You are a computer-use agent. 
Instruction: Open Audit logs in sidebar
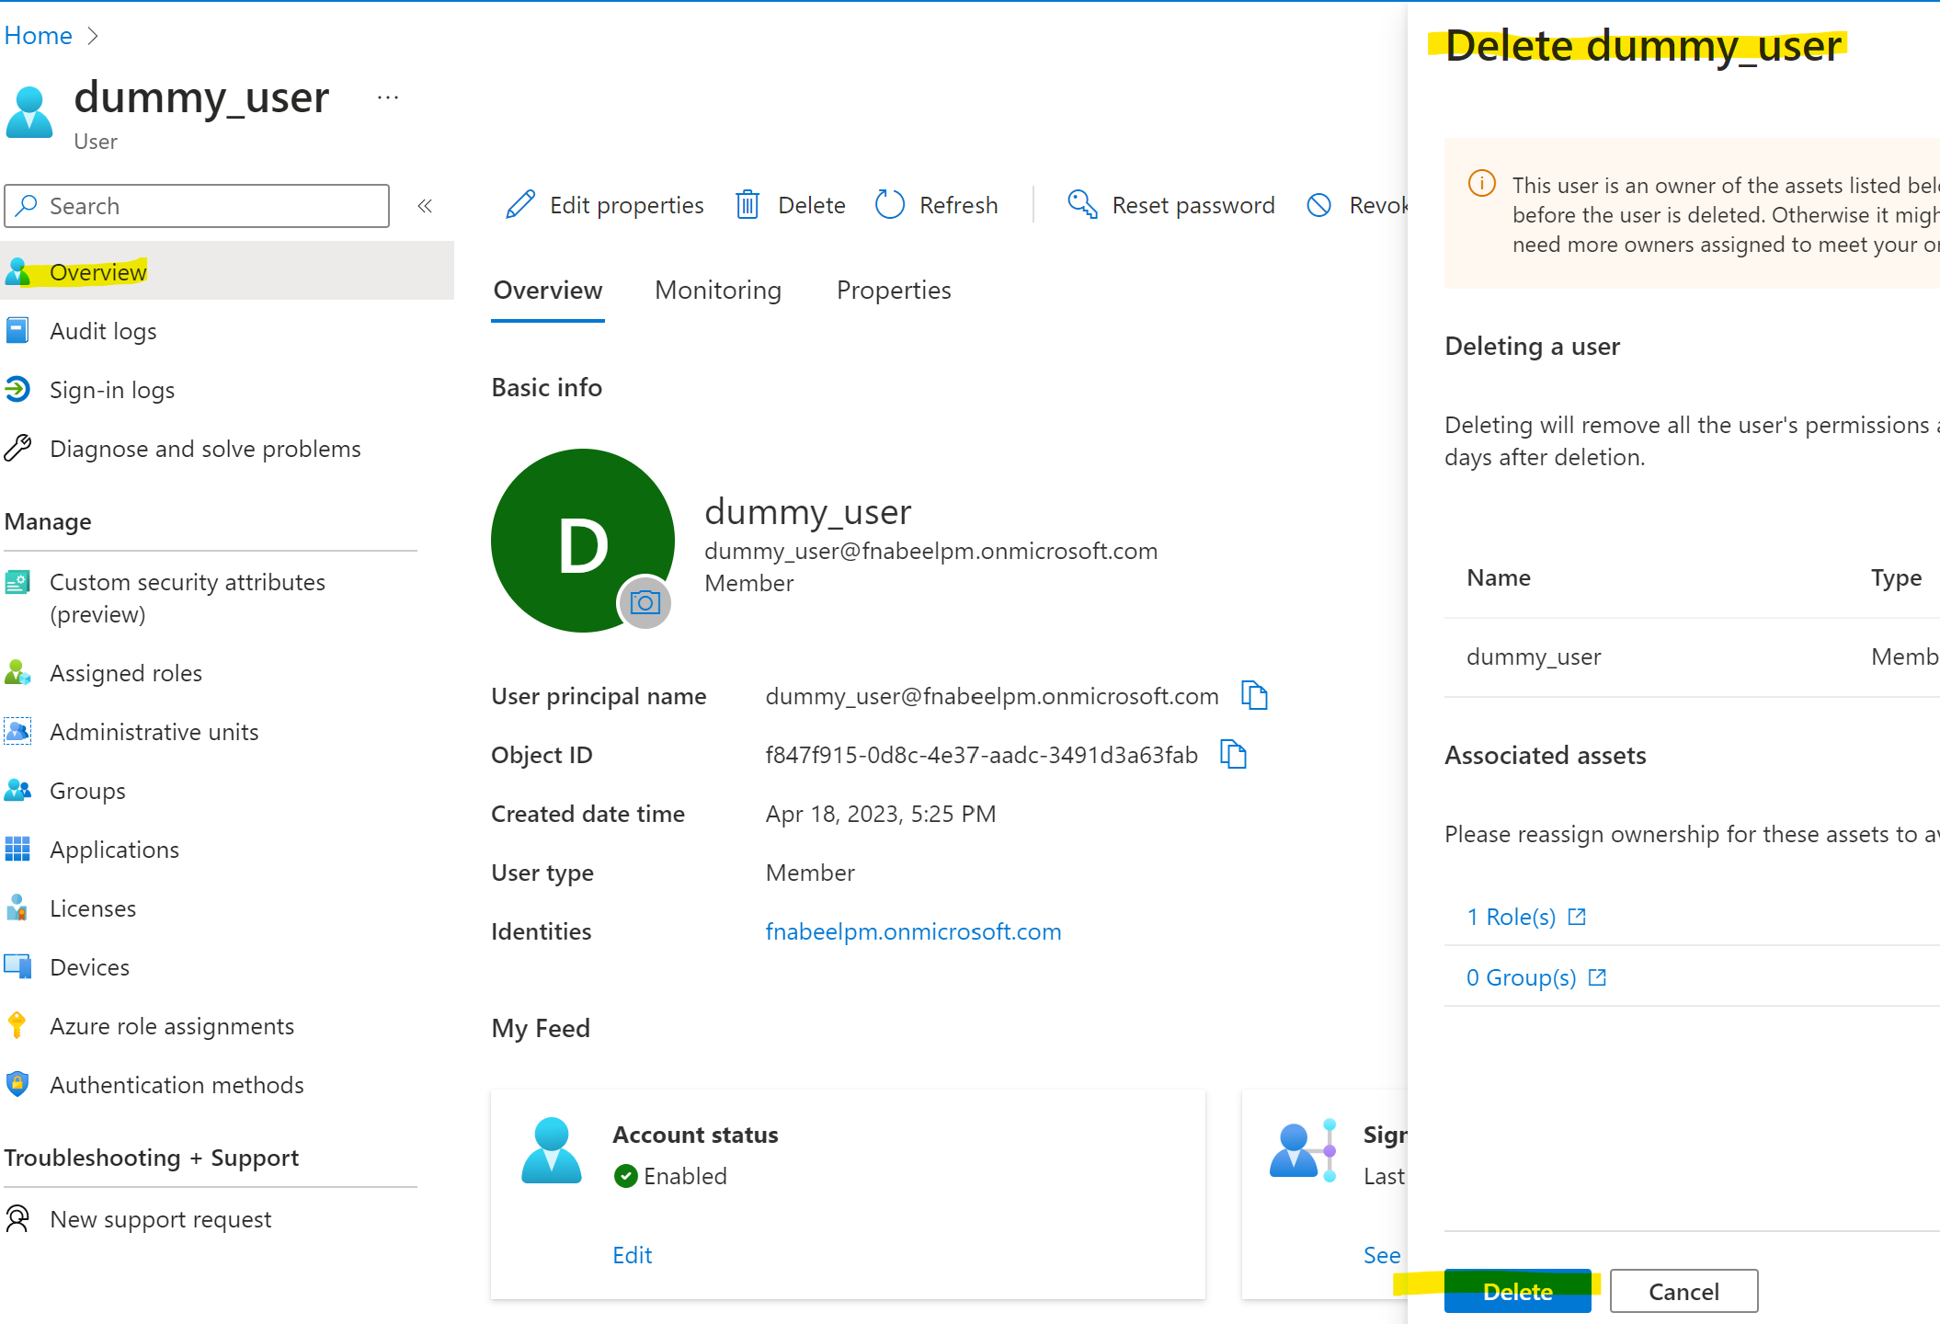pos(103,331)
